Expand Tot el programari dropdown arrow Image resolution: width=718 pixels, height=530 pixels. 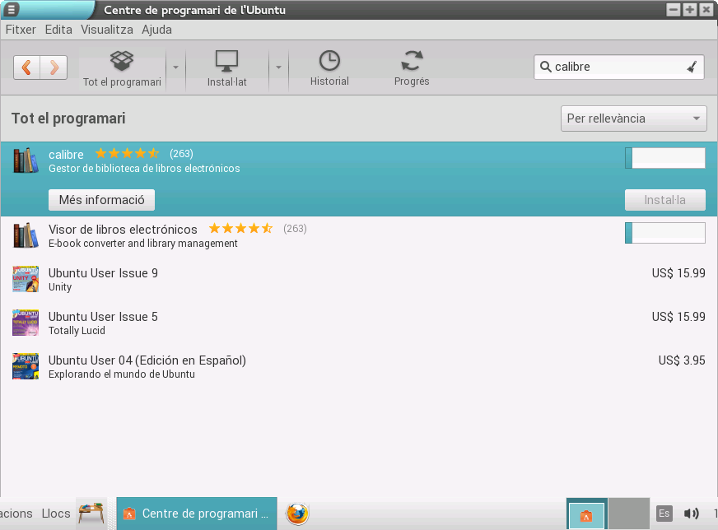(175, 67)
